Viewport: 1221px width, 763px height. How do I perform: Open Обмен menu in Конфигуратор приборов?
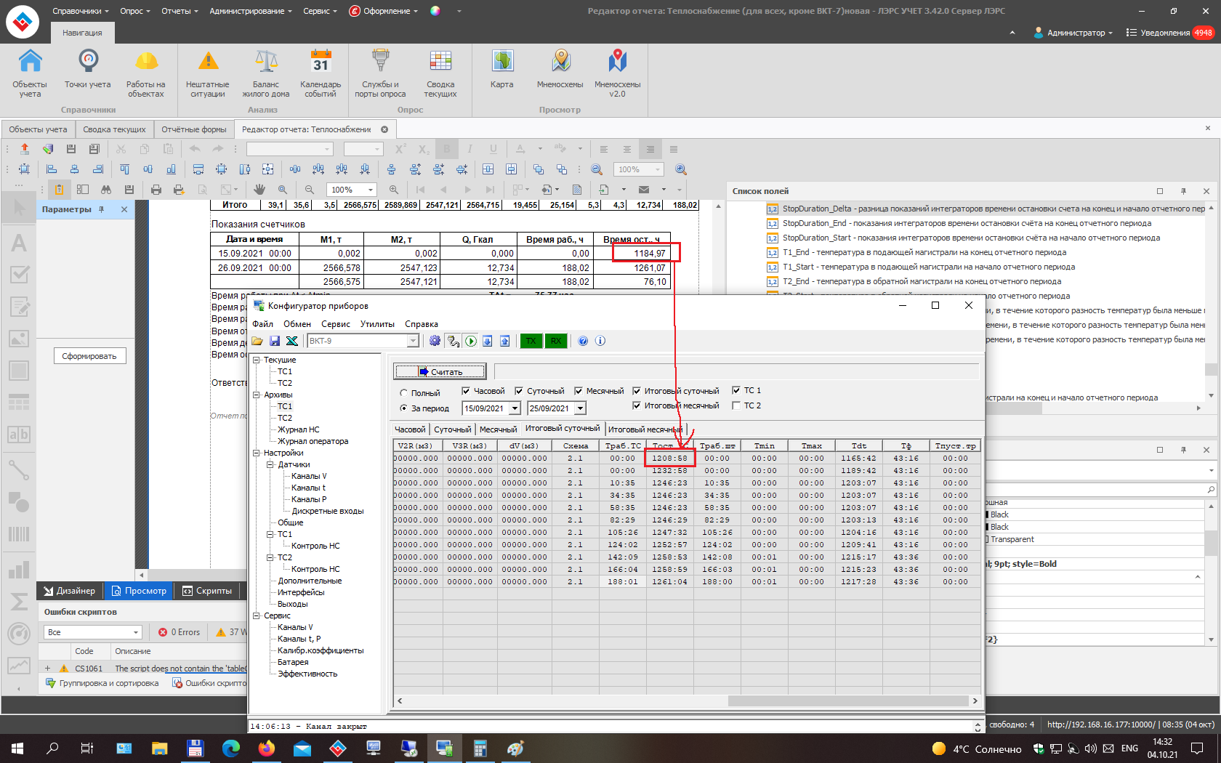coord(297,324)
